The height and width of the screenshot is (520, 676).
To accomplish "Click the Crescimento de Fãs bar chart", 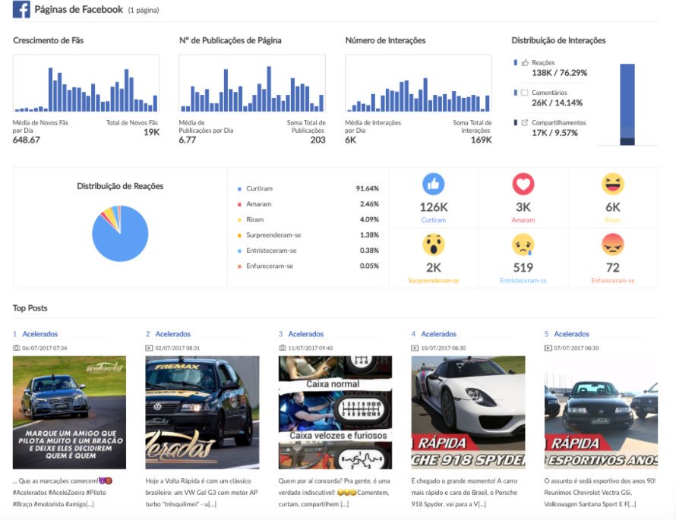I will click(x=87, y=84).
